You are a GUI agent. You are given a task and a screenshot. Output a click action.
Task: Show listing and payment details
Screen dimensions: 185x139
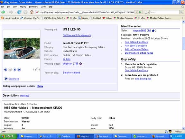click(x=40, y=86)
